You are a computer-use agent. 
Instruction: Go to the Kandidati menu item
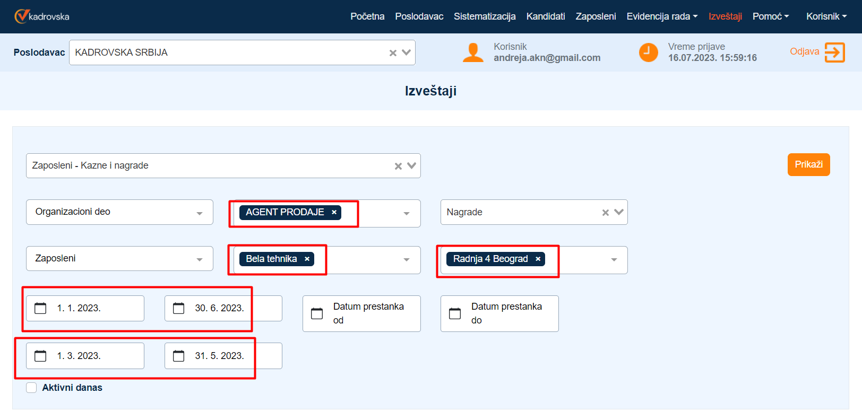tap(545, 16)
